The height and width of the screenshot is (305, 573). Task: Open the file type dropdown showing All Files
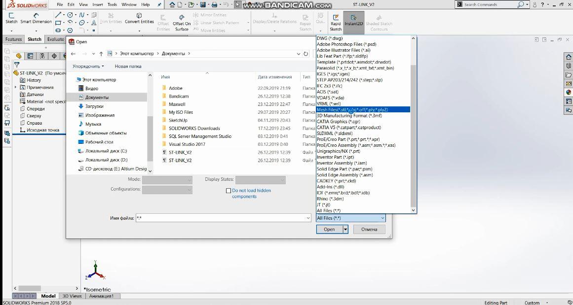[x=350, y=218]
